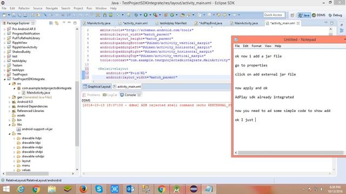This screenshot has width=346, height=194.
Task: Click the Package Explorer horizontal scrollbar
Action: (28, 174)
